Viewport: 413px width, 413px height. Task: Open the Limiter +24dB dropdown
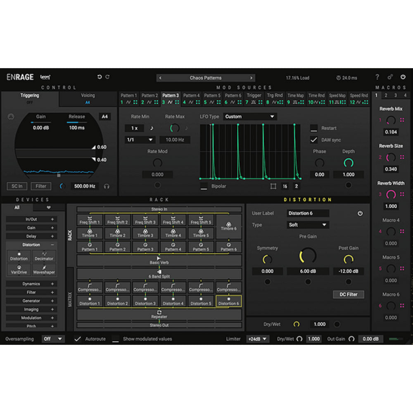[x=258, y=339]
